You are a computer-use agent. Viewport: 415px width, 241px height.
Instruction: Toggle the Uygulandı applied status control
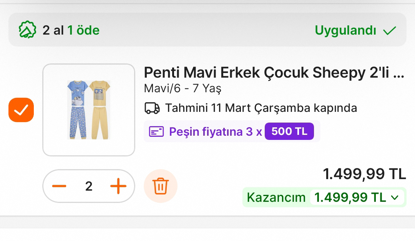point(345,30)
